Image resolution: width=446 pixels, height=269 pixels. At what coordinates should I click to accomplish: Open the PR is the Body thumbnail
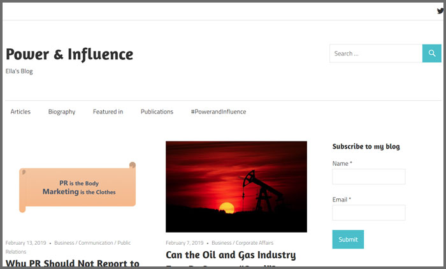(x=77, y=187)
